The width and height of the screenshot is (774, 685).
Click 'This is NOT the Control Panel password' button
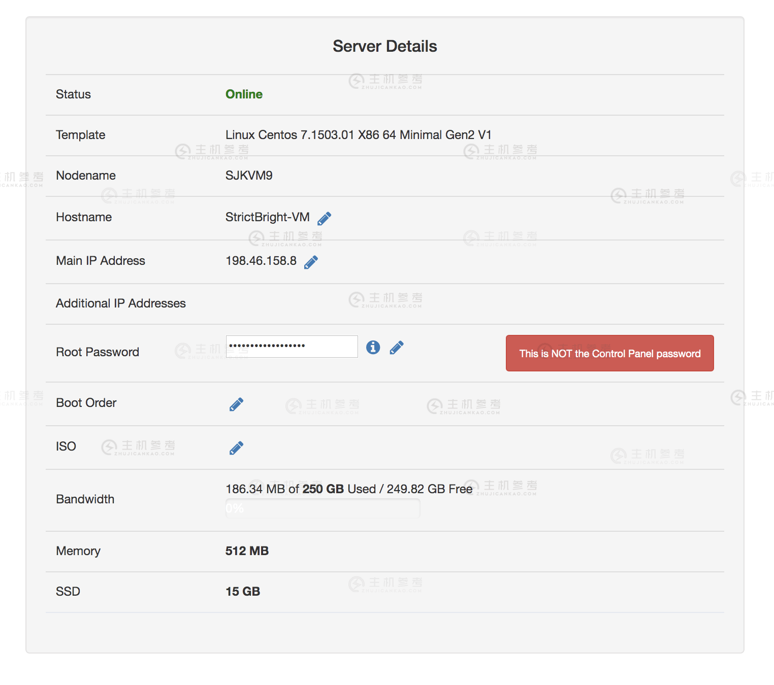click(x=610, y=353)
